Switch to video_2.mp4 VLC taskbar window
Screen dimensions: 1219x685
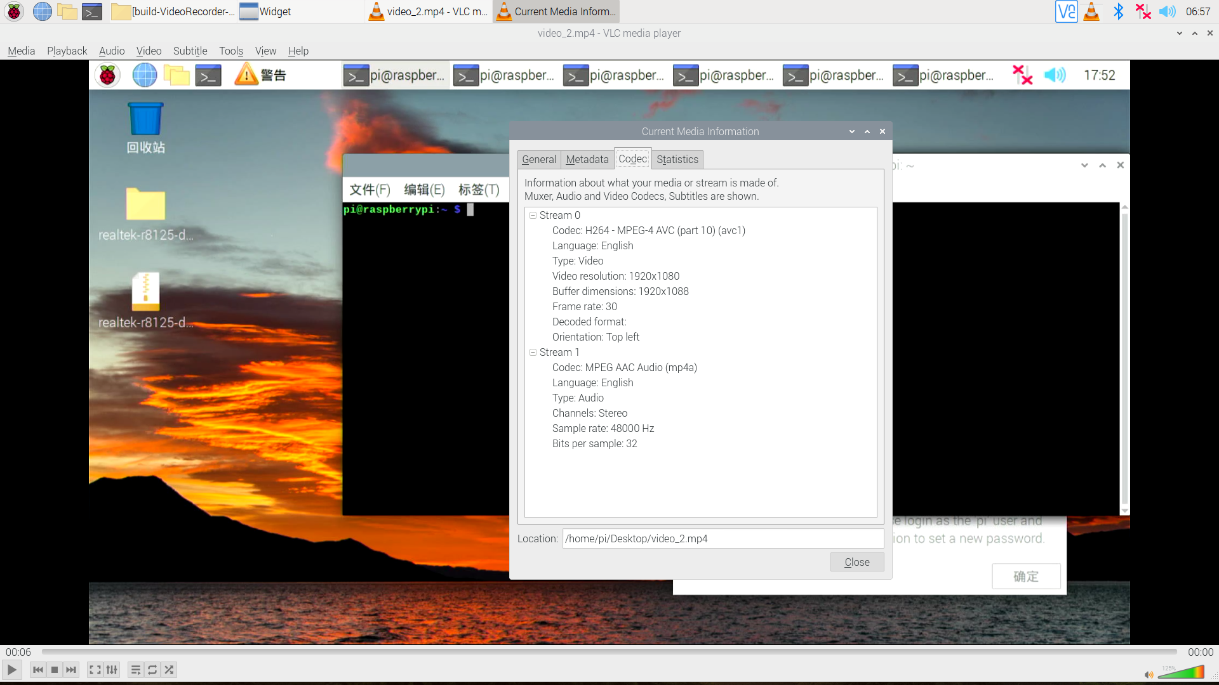[429, 11]
